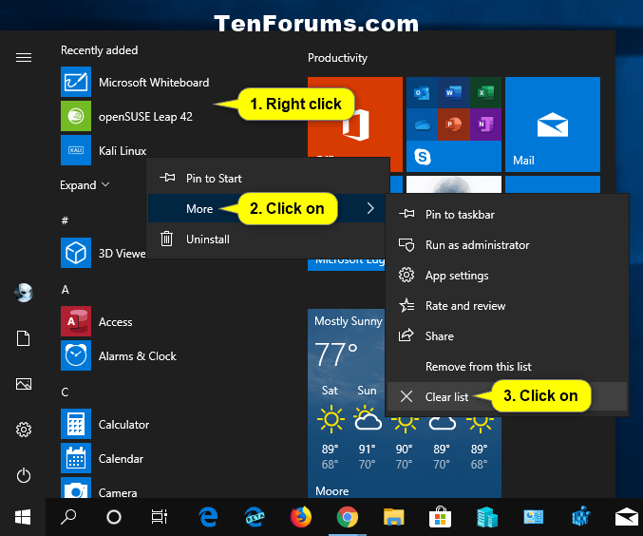The width and height of the screenshot is (643, 536).
Task: Select Remove from this list
Action: coord(507,366)
